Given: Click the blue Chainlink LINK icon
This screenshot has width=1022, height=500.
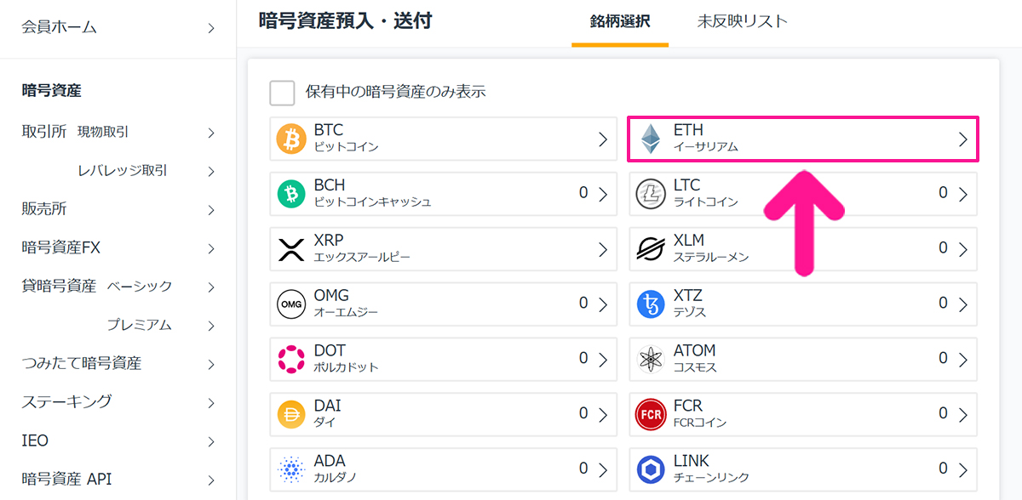Looking at the screenshot, I should (651, 469).
